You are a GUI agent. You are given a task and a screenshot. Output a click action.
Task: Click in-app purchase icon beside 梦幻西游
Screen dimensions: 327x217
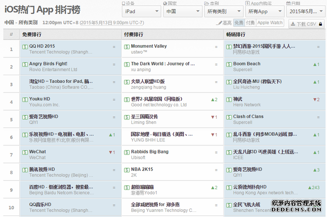pos(229,47)
